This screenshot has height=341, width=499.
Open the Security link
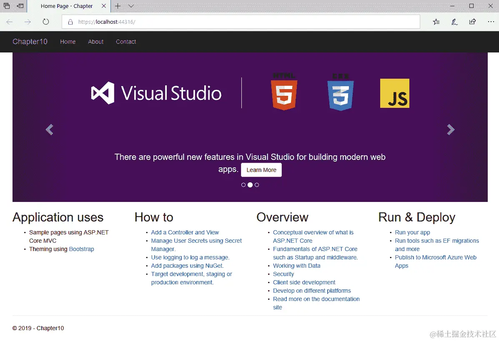[x=283, y=274]
